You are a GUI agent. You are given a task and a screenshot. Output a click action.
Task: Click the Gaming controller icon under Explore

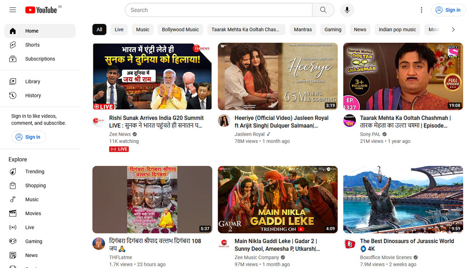point(12,241)
